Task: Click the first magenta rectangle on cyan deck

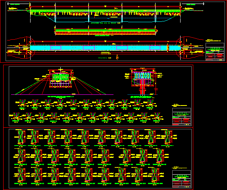Action: click(56, 48)
